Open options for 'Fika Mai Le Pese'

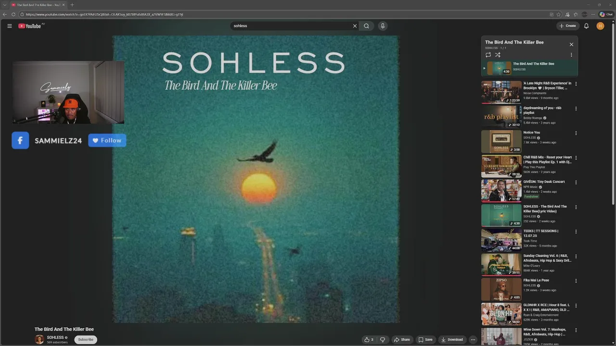pyautogui.click(x=576, y=281)
